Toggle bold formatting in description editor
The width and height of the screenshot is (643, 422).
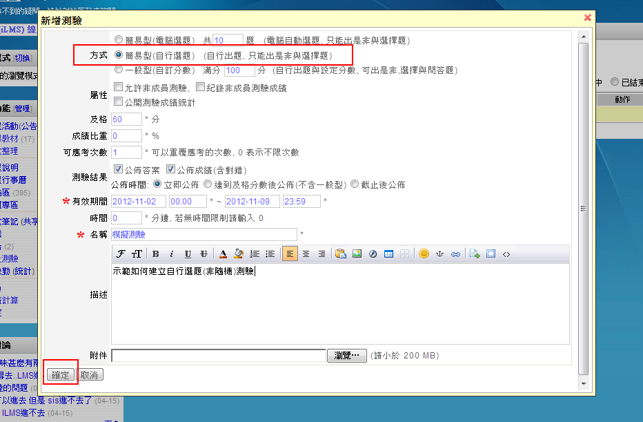(156, 254)
